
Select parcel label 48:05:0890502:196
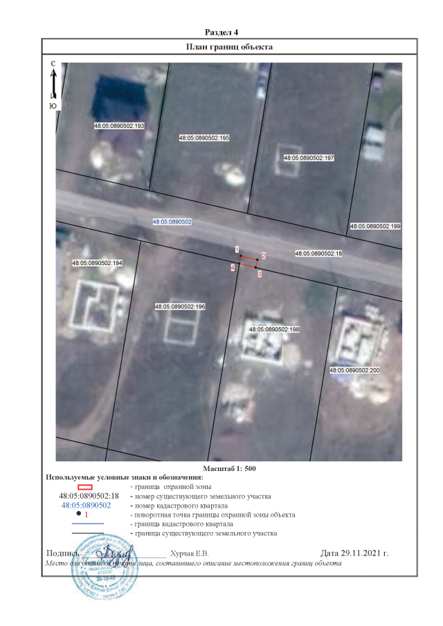pyautogui.click(x=180, y=306)
